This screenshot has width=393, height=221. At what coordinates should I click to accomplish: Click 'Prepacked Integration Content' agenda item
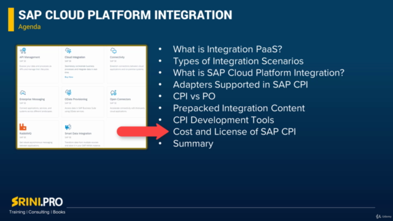(x=239, y=108)
